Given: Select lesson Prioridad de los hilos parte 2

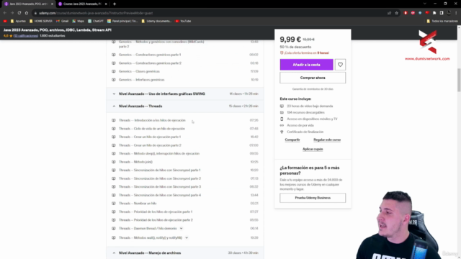Looking at the screenshot, I should (156, 220).
